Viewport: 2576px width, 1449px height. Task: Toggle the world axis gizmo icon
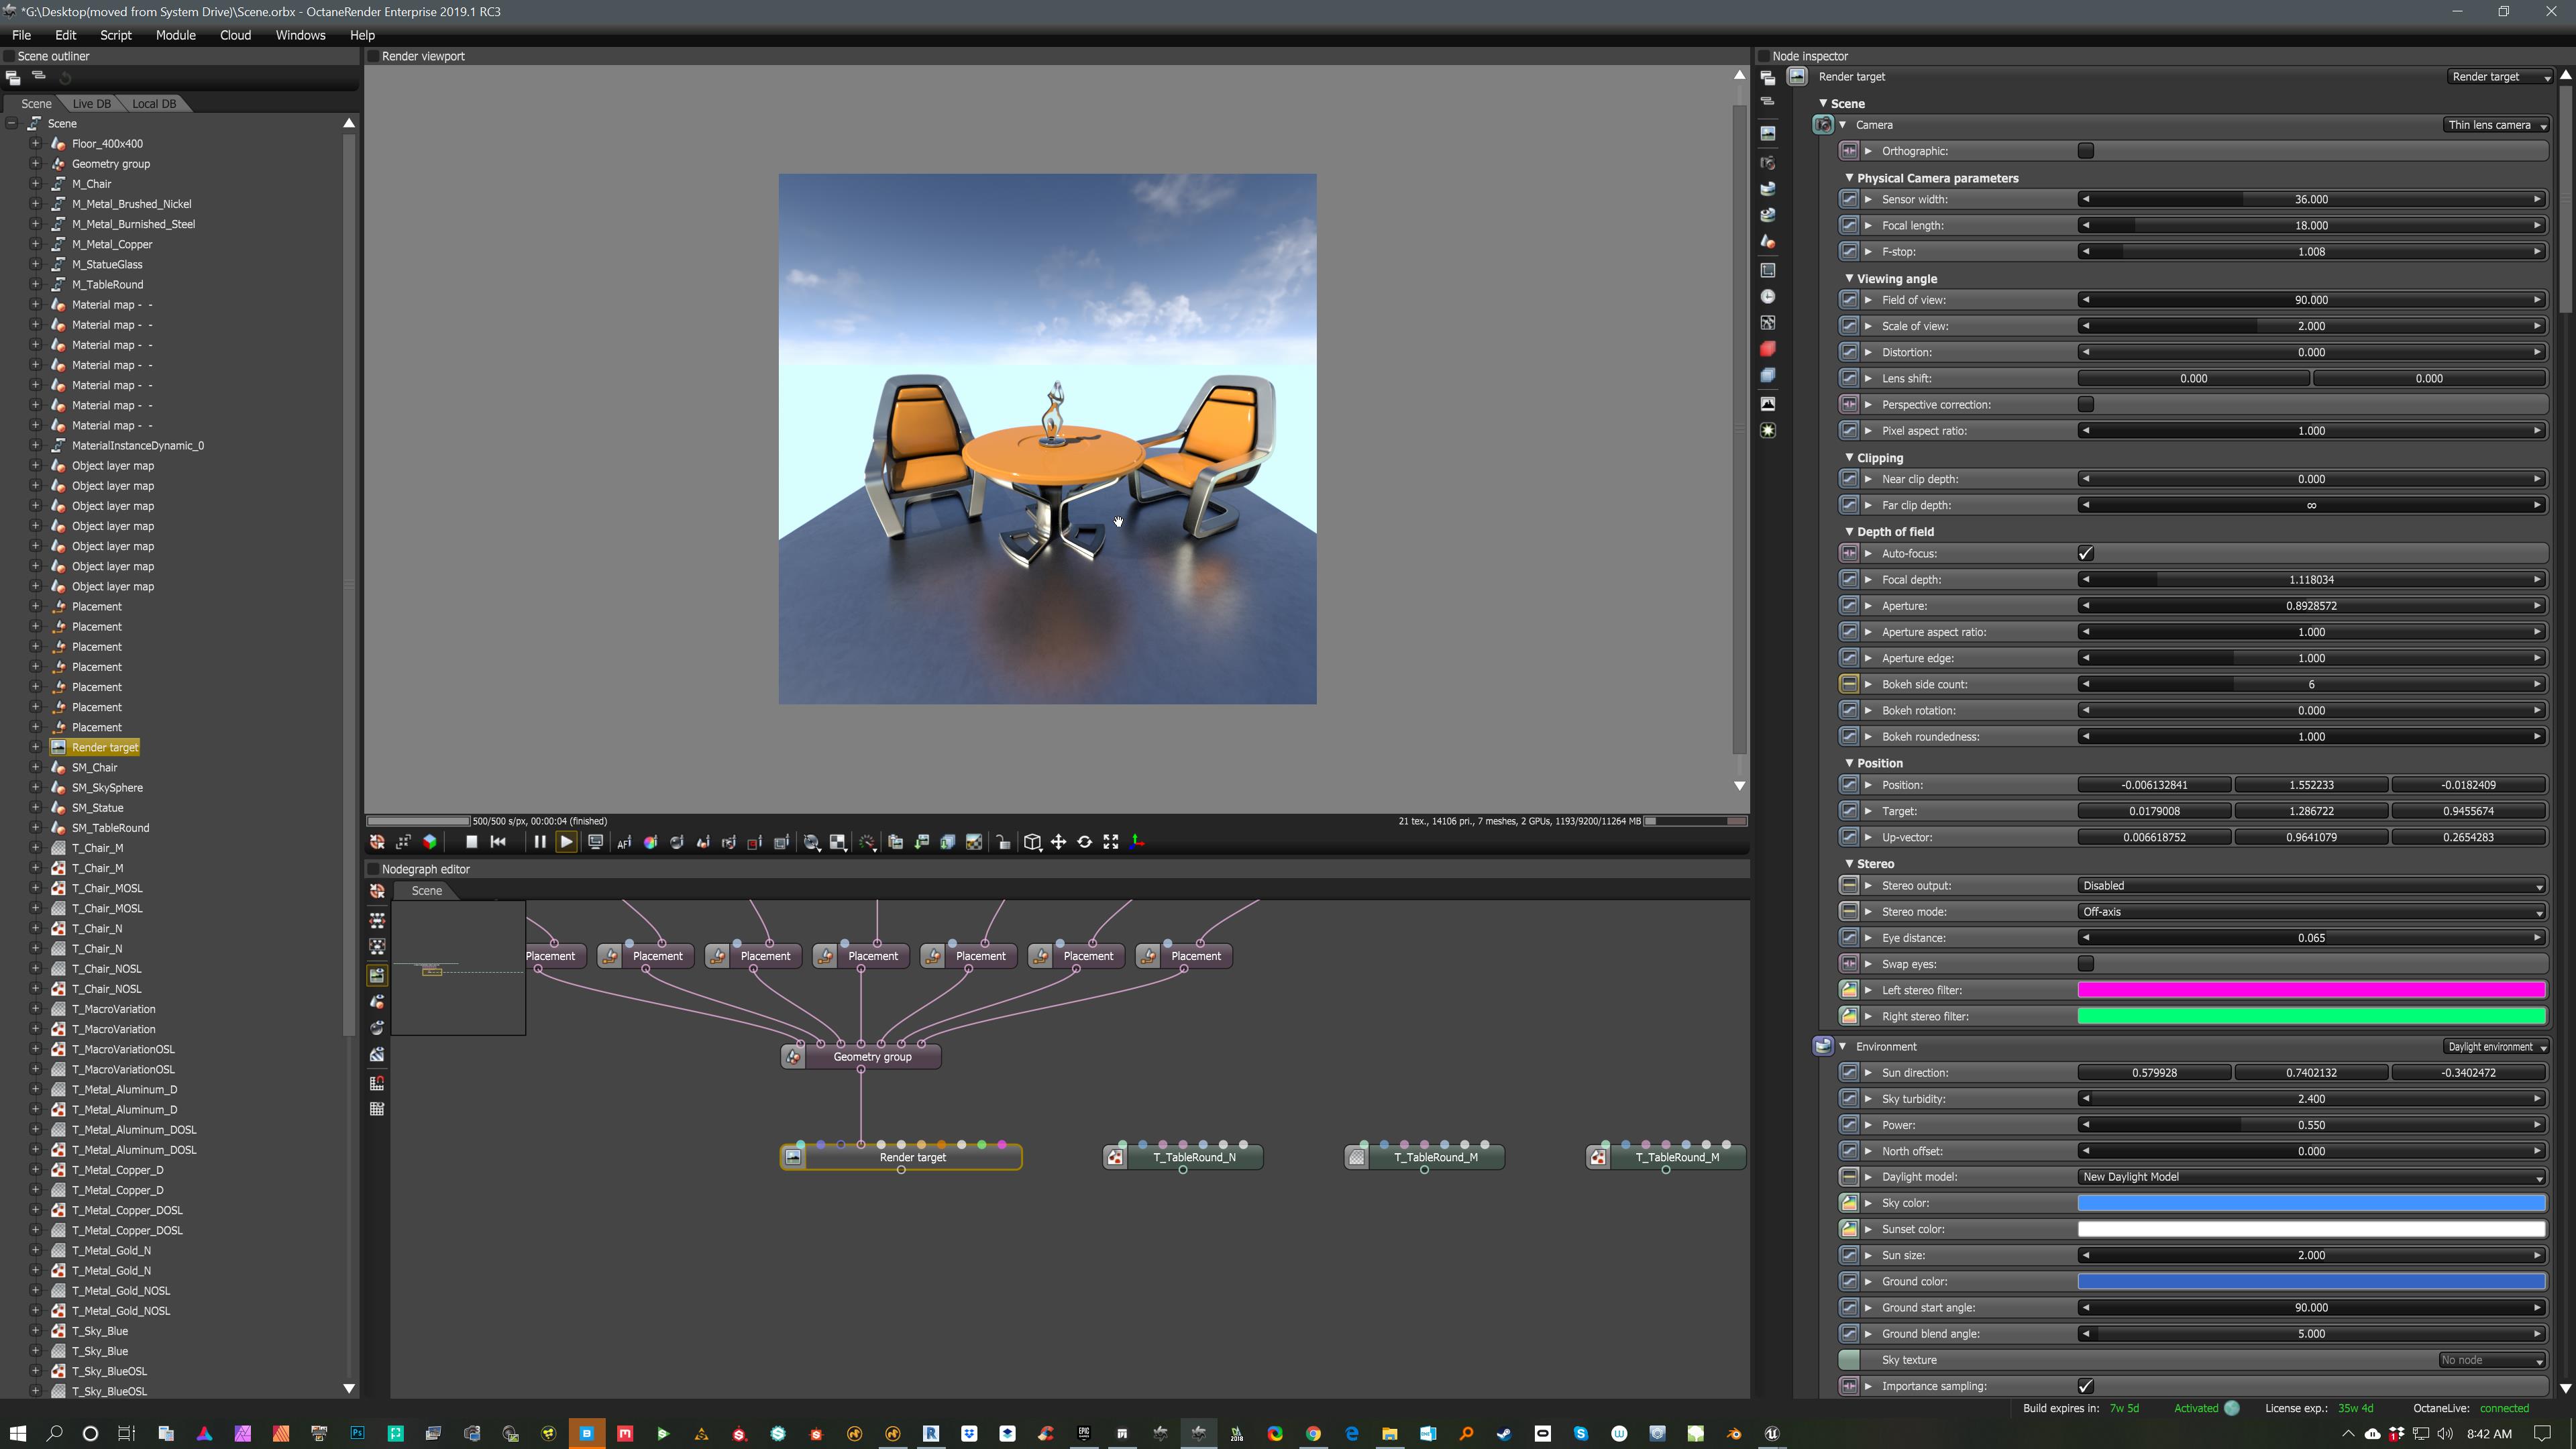1137,842
